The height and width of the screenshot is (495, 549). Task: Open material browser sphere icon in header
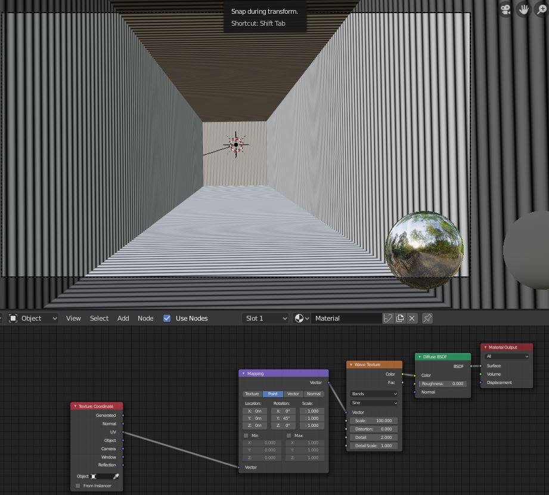(x=299, y=318)
